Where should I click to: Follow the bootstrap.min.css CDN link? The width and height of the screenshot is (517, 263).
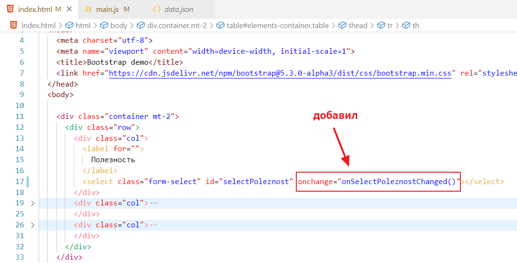tap(280, 73)
